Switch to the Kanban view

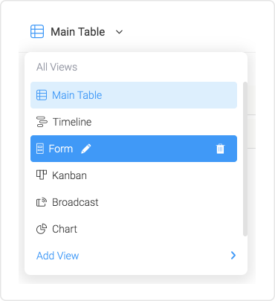134,175
